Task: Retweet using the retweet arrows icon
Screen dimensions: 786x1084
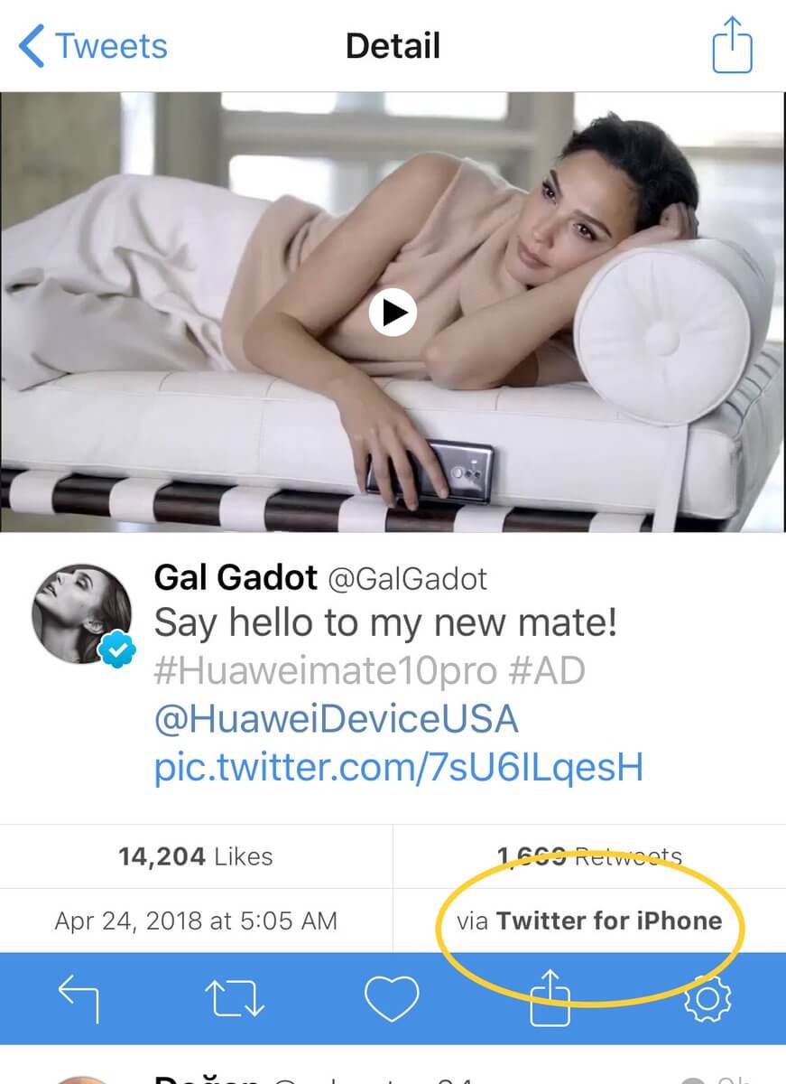Action: [235, 998]
